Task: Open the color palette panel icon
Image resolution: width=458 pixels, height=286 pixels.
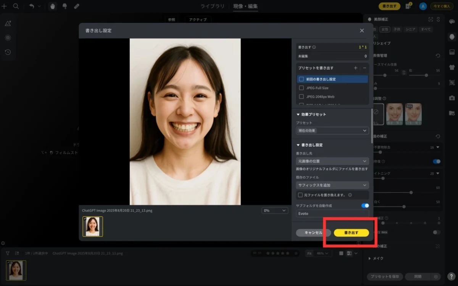Action: (452, 21)
